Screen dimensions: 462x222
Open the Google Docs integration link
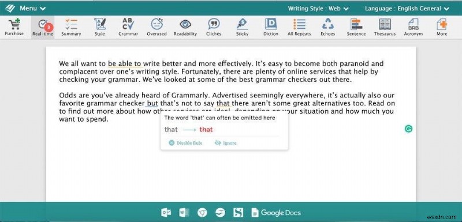click(276, 212)
